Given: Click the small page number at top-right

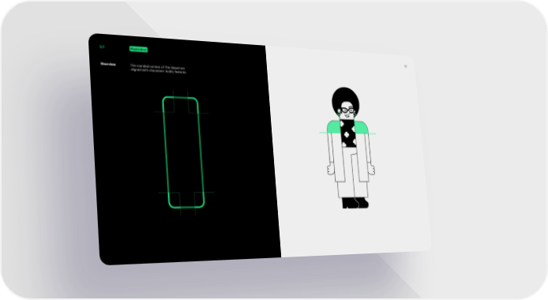Looking at the screenshot, I should (405, 66).
